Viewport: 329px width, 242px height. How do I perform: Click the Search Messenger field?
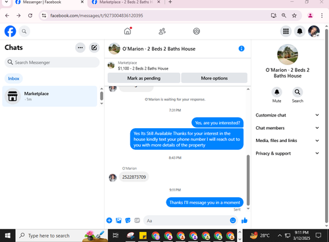click(52, 62)
